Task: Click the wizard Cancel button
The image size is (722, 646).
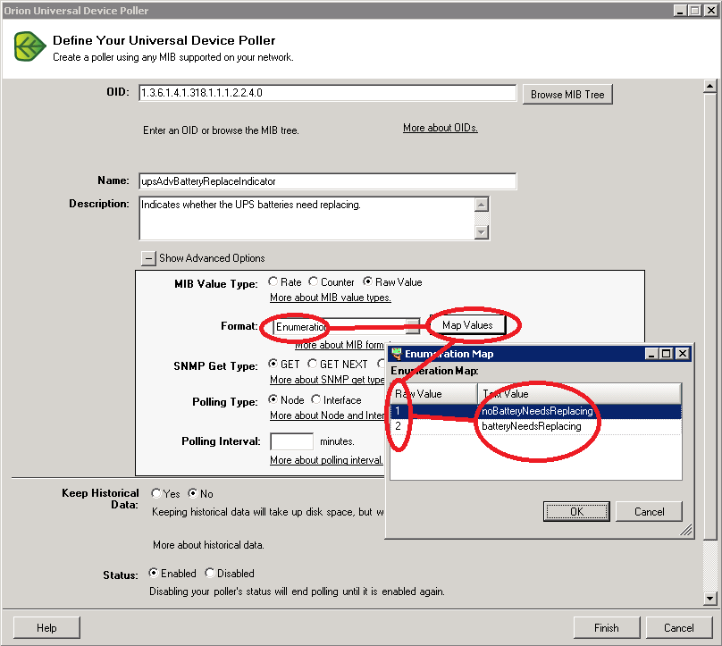Action: (x=679, y=628)
